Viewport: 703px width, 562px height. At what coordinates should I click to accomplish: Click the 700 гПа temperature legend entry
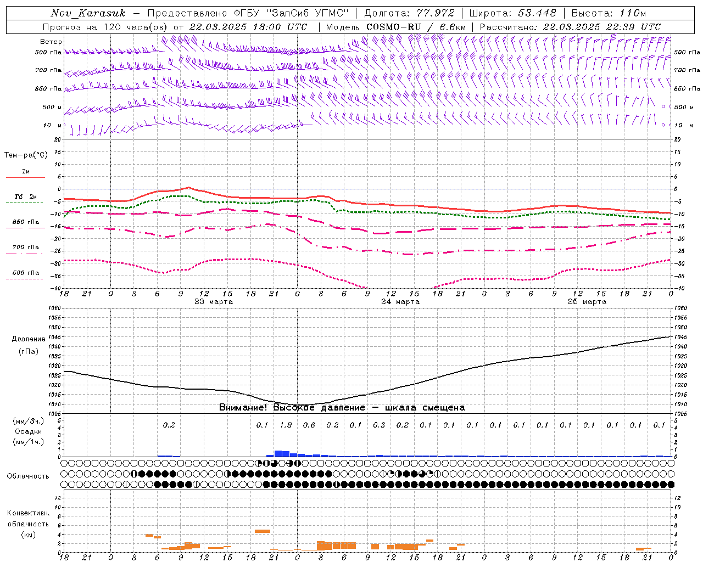[x=26, y=248]
